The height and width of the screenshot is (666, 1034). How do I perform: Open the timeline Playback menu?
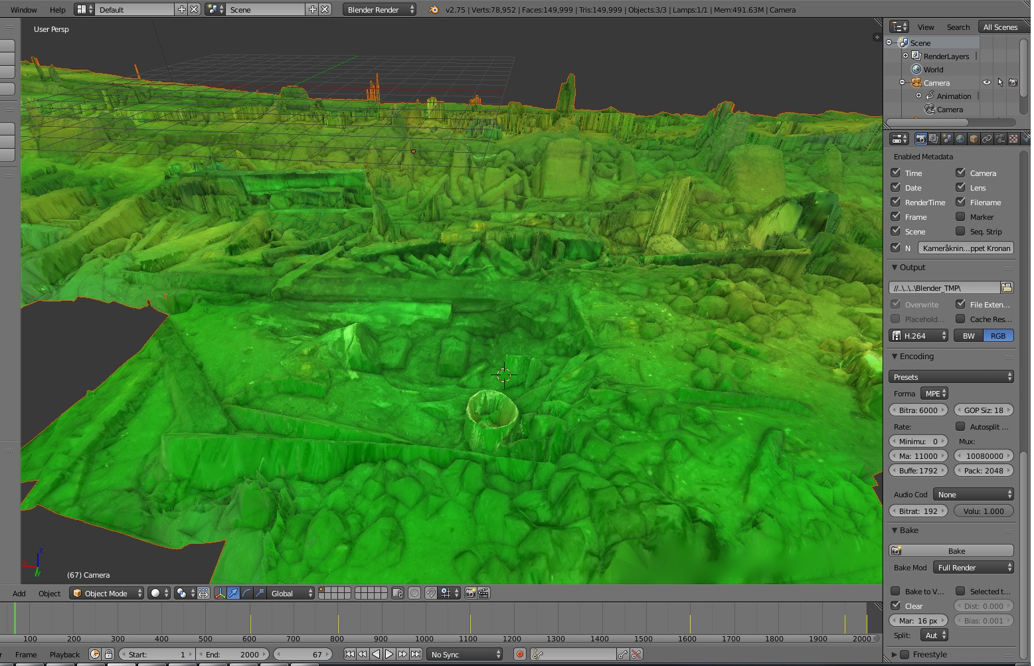64,654
